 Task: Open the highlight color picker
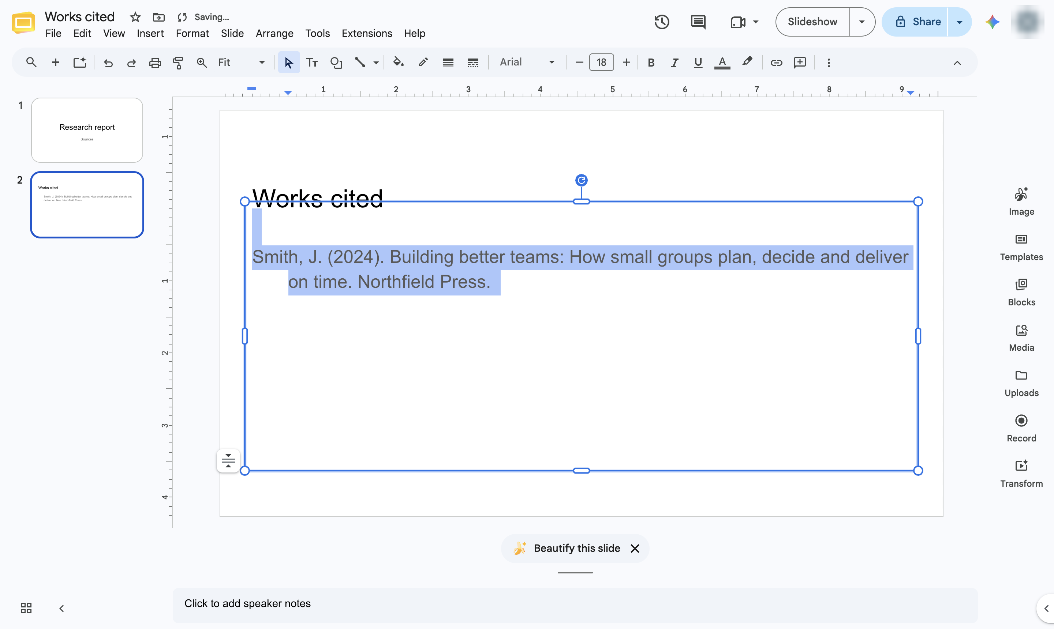click(747, 62)
